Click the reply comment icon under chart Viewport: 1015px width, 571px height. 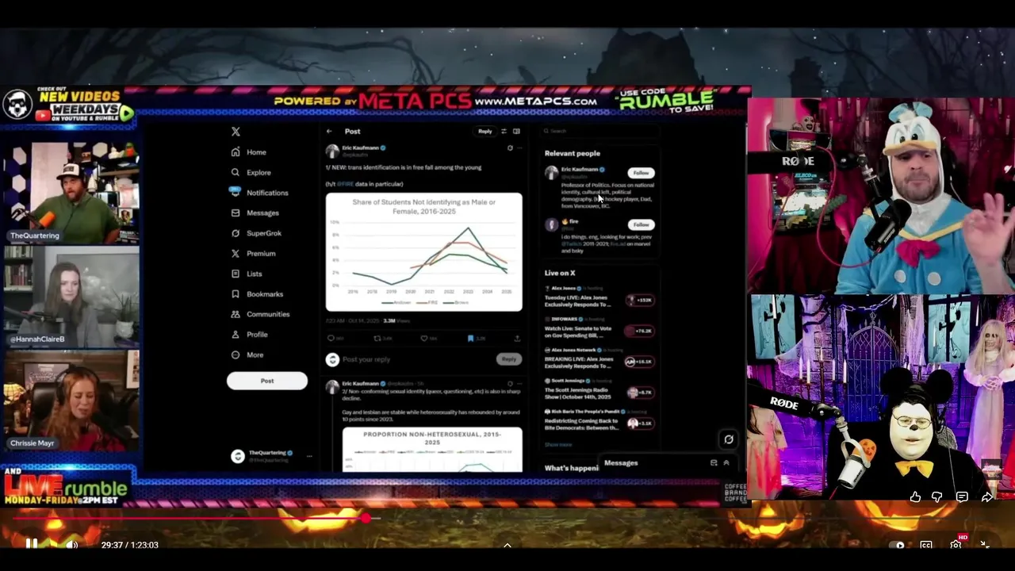pos(331,339)
